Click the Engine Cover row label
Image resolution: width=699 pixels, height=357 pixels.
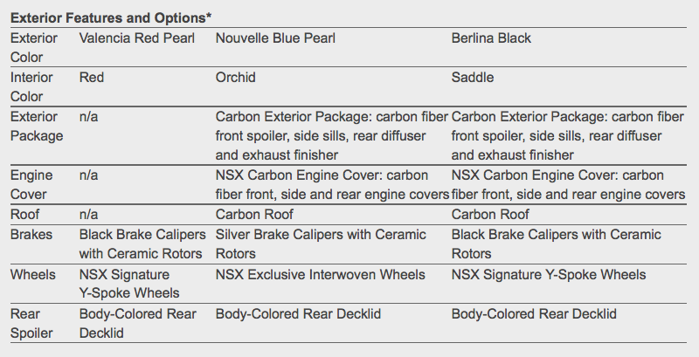click(32, 184)
